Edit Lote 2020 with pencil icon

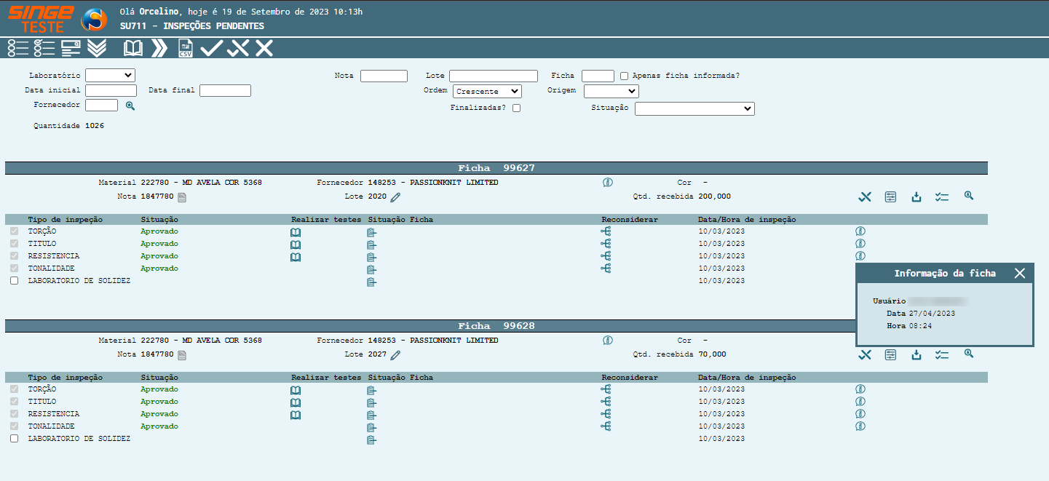[395, 197]
